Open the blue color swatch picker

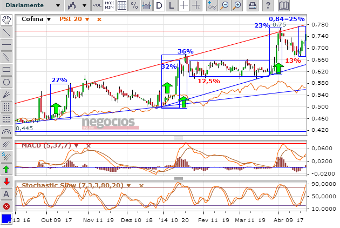(x=6, y=219)
